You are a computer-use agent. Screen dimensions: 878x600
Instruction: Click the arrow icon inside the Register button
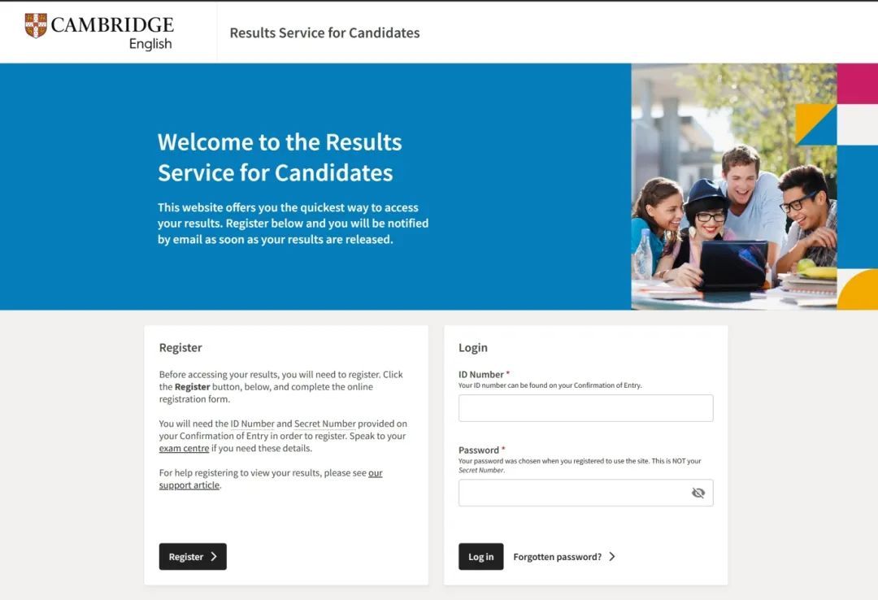[214, 557]
